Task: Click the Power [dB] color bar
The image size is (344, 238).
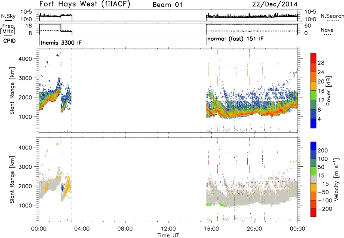Action: 313,91
